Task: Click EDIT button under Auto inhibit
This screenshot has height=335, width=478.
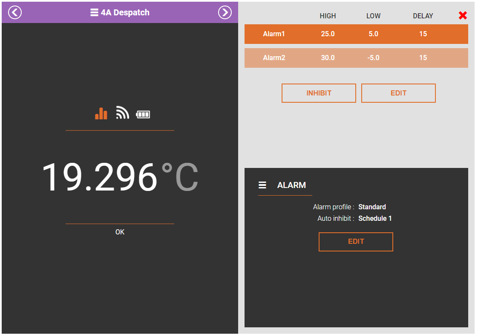Action: 356,242
